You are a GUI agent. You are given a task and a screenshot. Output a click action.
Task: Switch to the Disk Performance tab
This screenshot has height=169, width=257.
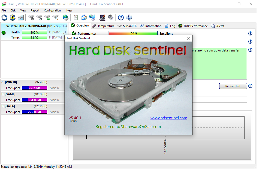coord(193,26)
